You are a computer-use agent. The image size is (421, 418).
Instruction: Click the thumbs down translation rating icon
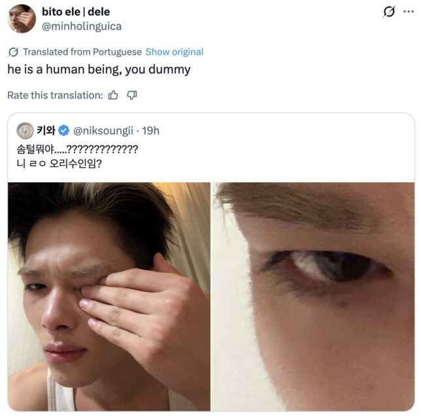pos(131,95)
